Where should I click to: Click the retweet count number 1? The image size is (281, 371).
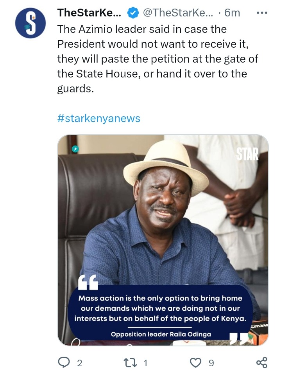click(145, 363)
